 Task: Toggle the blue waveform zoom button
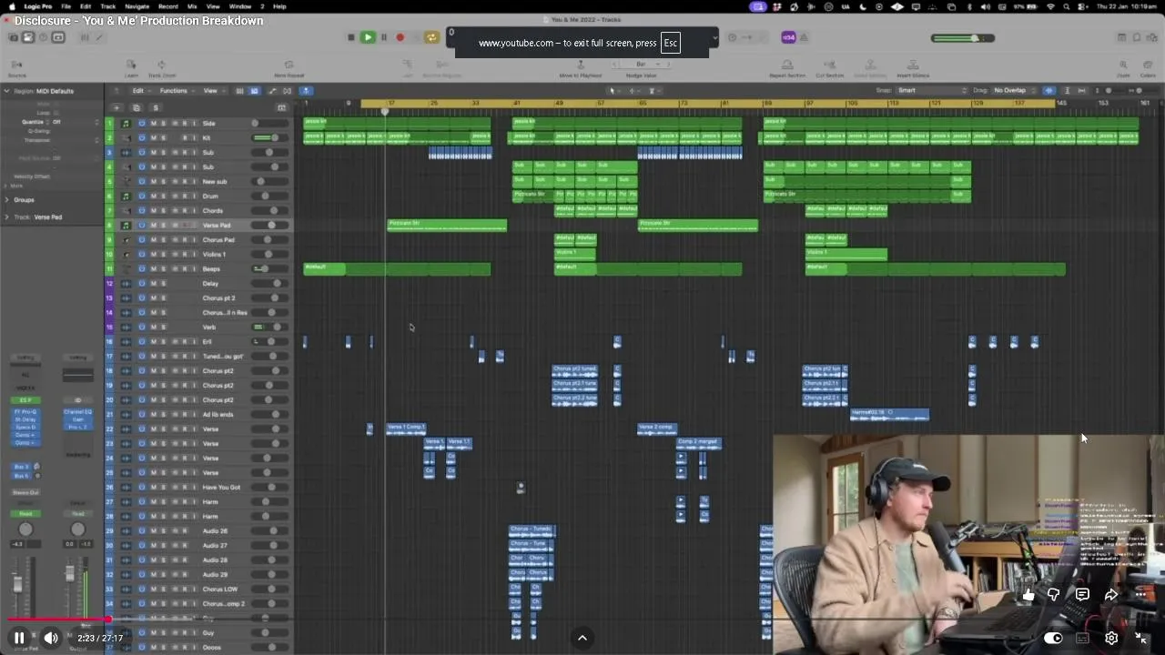(x=1048, y=91)
